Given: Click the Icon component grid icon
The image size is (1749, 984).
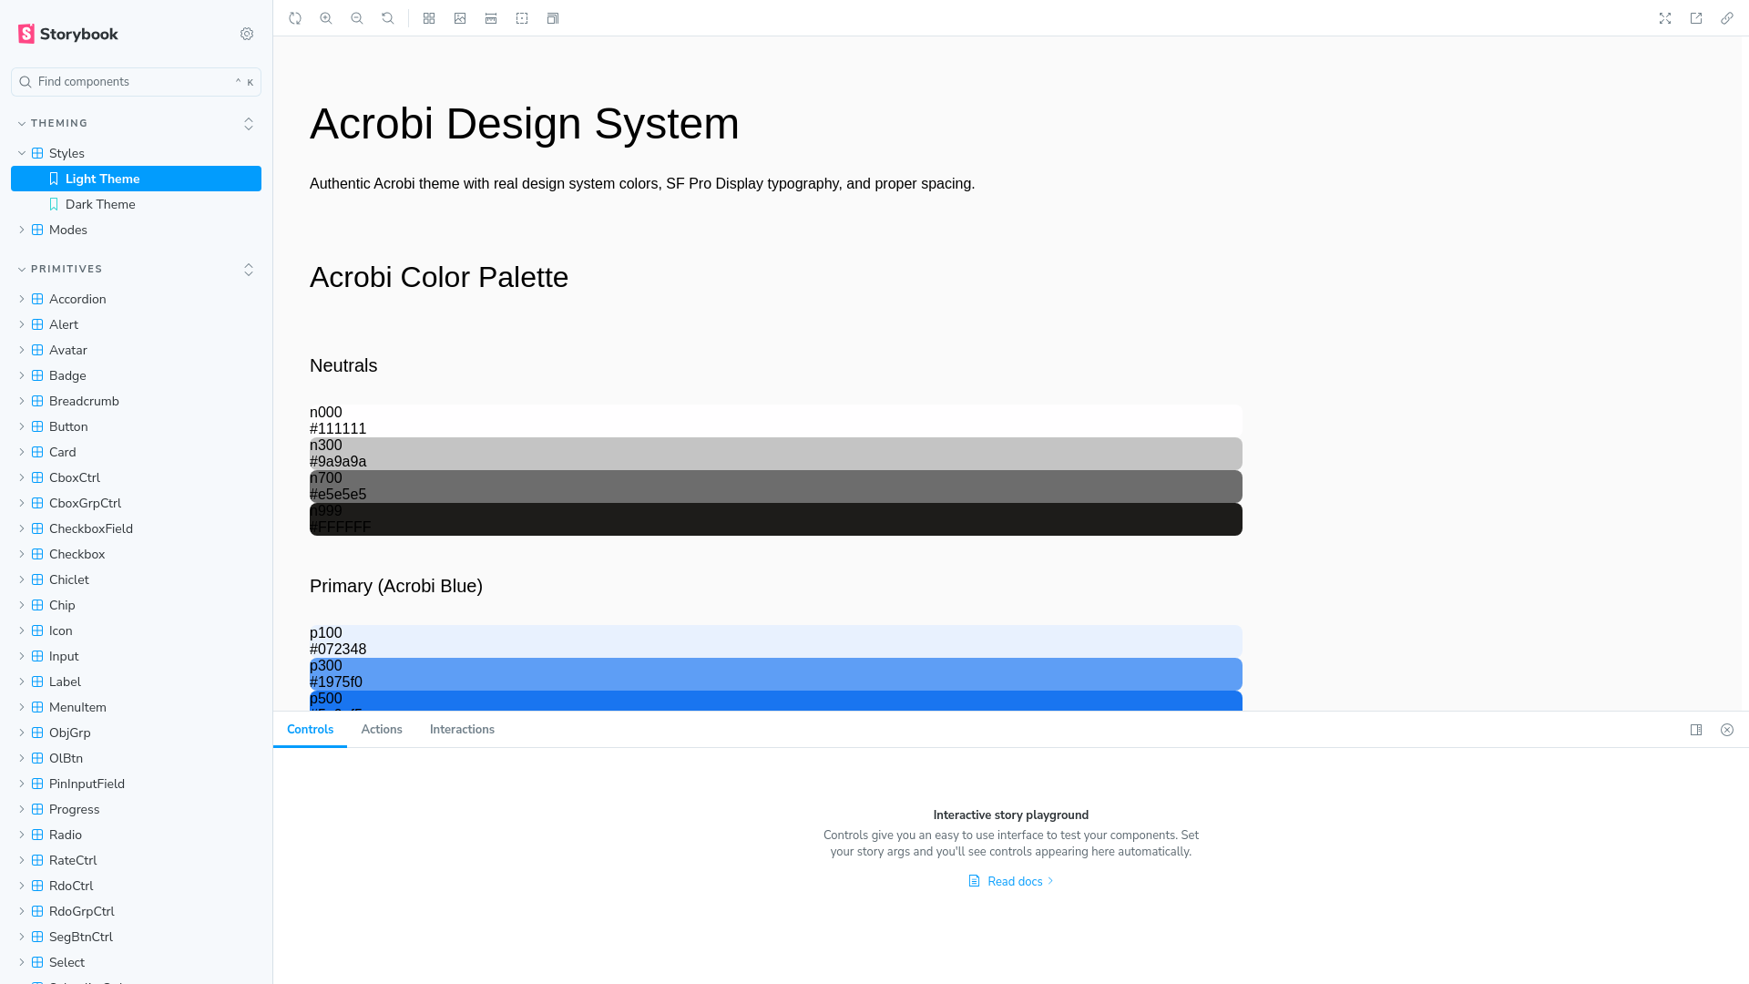Looking at the screenshot, I should pos(37,630).
